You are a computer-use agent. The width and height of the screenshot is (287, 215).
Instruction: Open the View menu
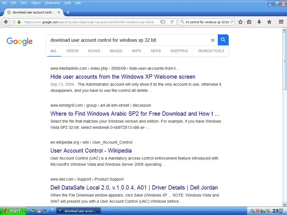[24, 3]
